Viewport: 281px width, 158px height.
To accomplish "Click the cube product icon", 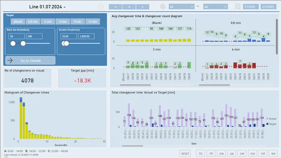I will pos(163,7).
